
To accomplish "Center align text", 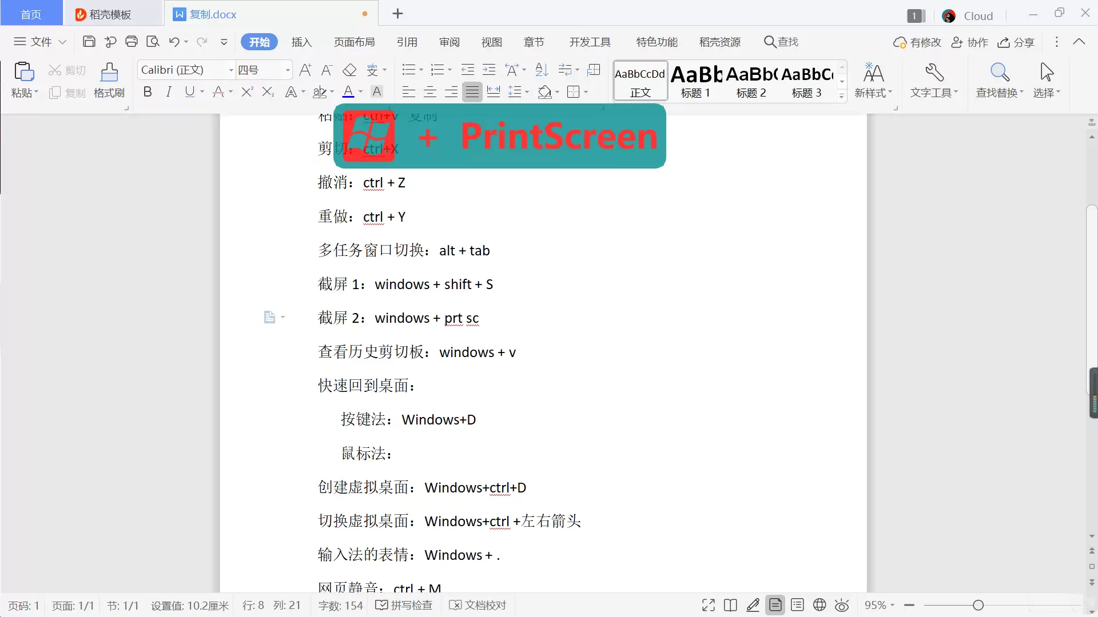I will click(430, 91).
